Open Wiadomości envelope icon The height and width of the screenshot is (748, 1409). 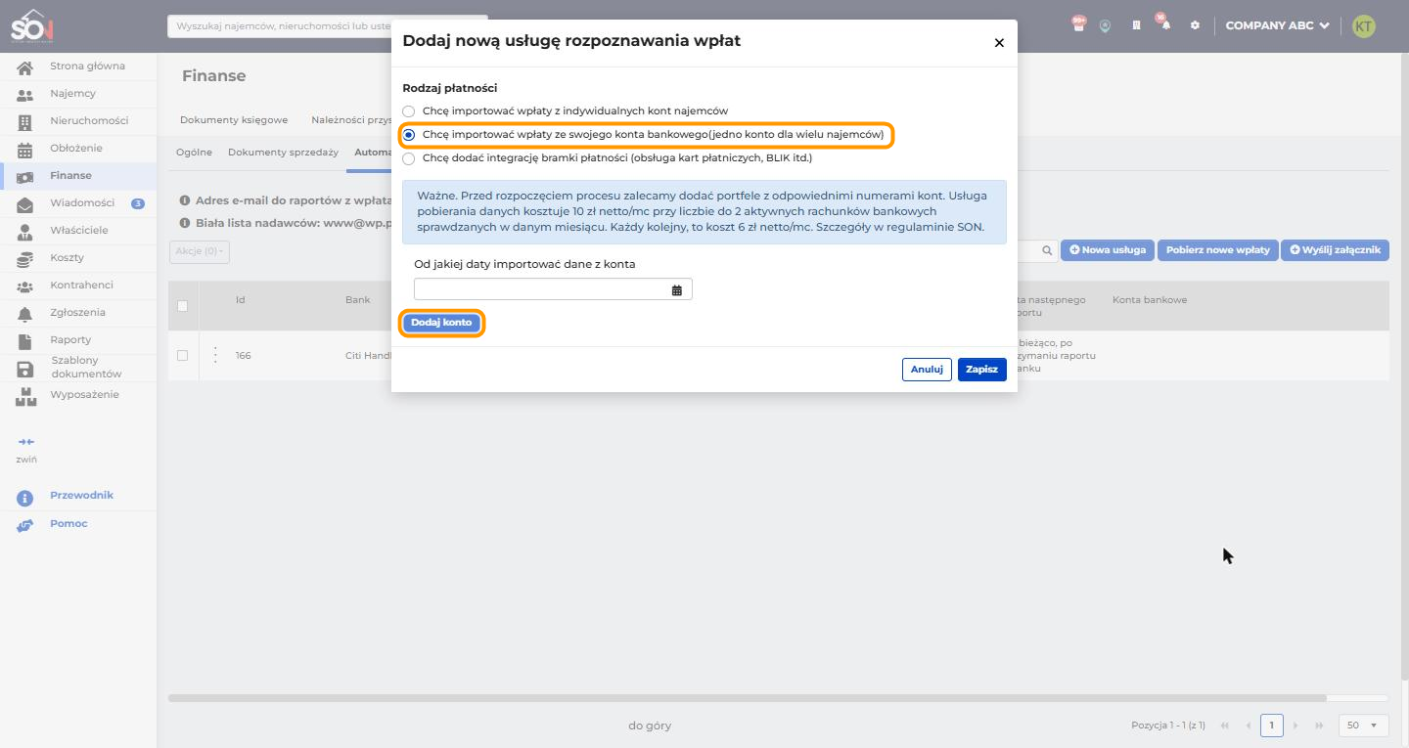click(x=25, y=203)
